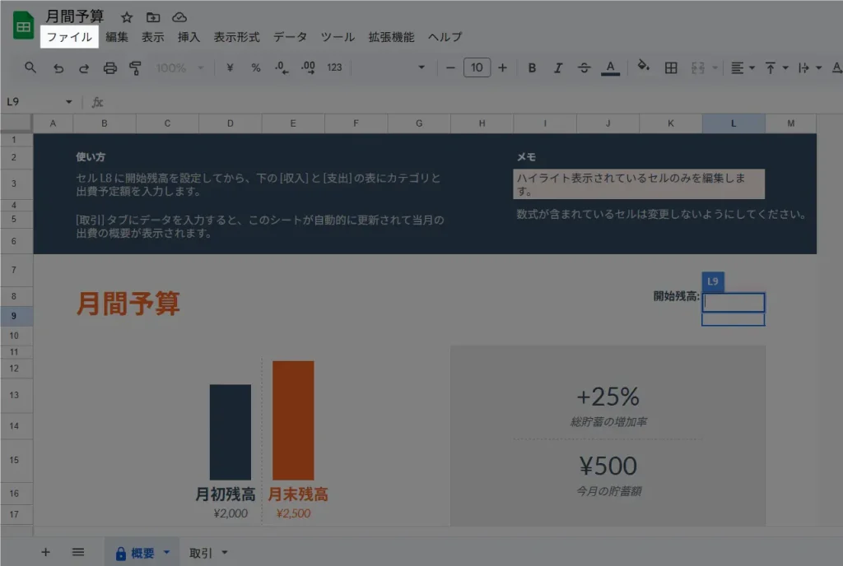Open the borders tool
The image size is (843, 566).
pyautogui.click(x=671, y=67)
